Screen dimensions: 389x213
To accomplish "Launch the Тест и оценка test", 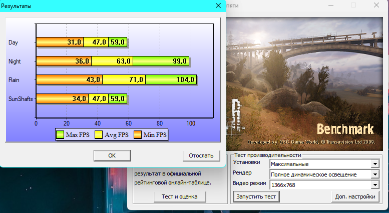I will pyautogui.click(x=180, y=196).
